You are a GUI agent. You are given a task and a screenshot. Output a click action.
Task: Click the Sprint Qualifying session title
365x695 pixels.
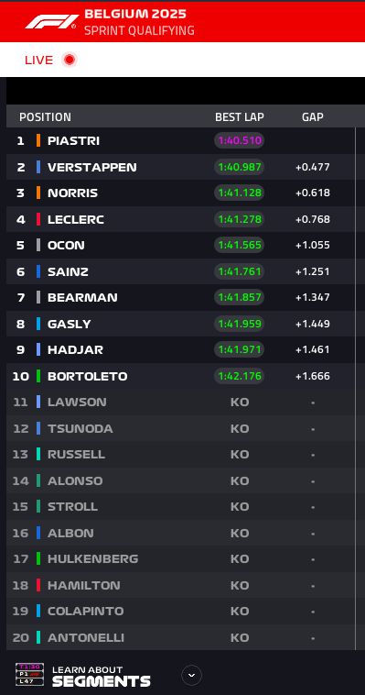pyautogui.click(x=139, y=30)
